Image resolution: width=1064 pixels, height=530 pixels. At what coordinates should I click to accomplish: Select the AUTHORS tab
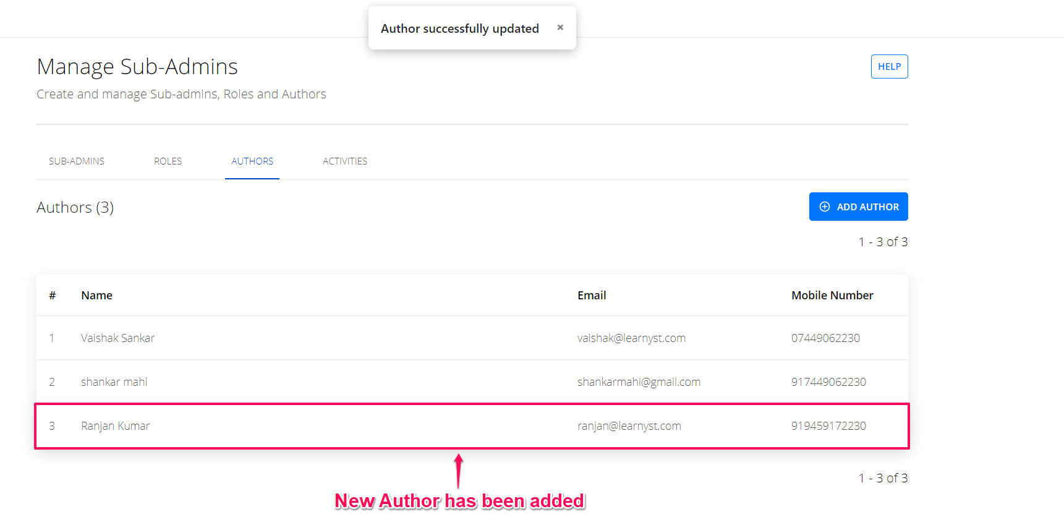[x=252, y=161]
